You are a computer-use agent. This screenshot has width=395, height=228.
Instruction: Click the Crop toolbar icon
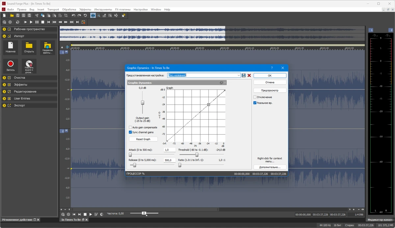click(x=66, y=15)
